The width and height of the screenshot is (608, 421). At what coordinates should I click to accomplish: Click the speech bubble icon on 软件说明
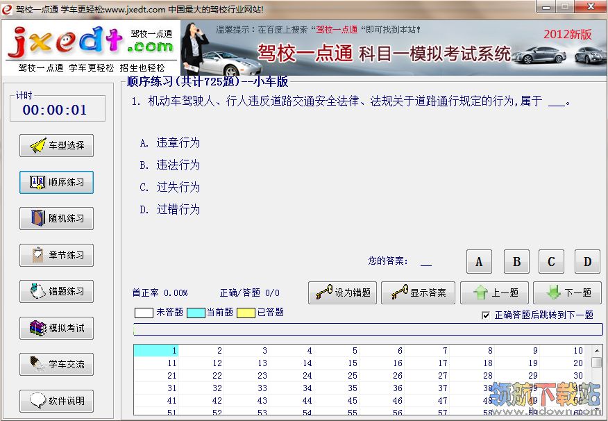tap(38, 400)
